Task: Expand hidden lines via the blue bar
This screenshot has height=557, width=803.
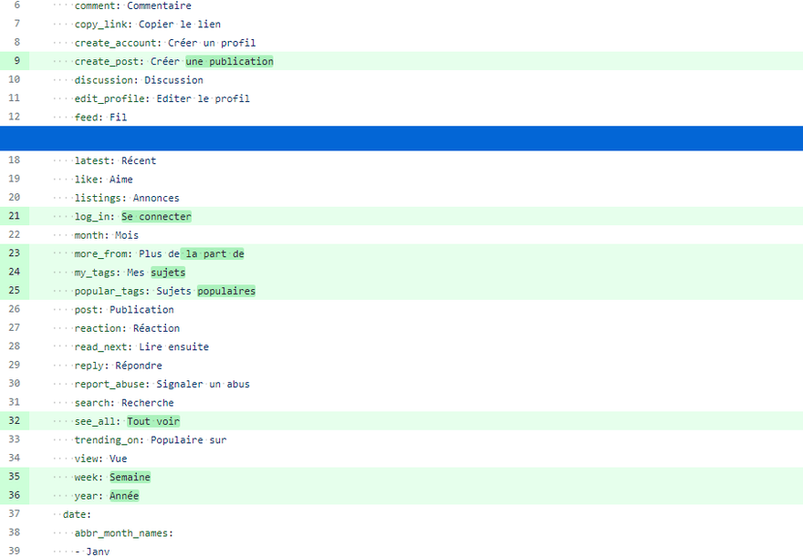Action: [x=401, y=139]
